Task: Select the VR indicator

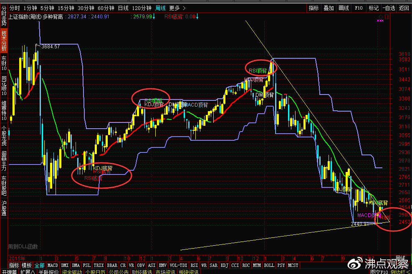Action: tap(131, 265)
